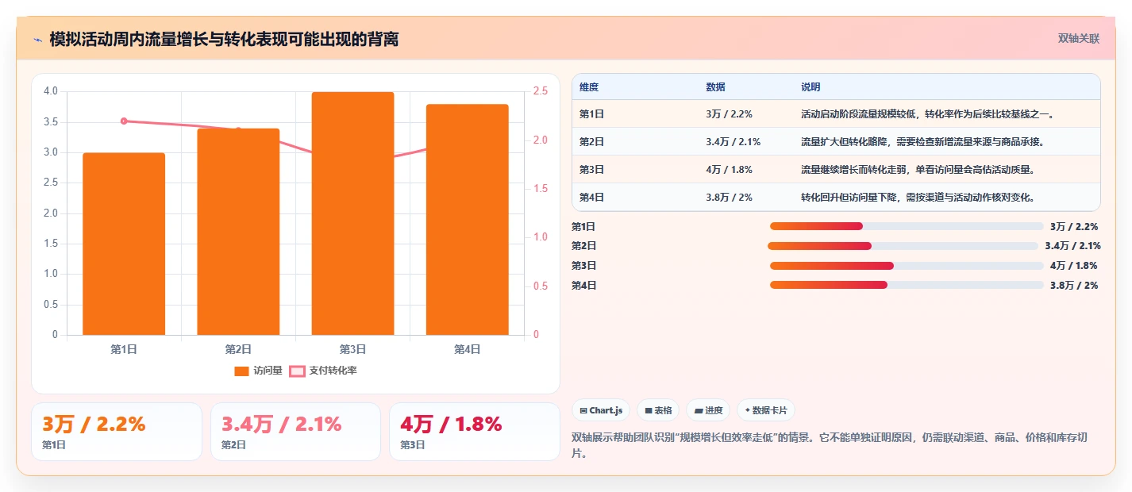Click the Chart.js chip
This screenshot has width=1132, height=492.
[x=601, y=410]
